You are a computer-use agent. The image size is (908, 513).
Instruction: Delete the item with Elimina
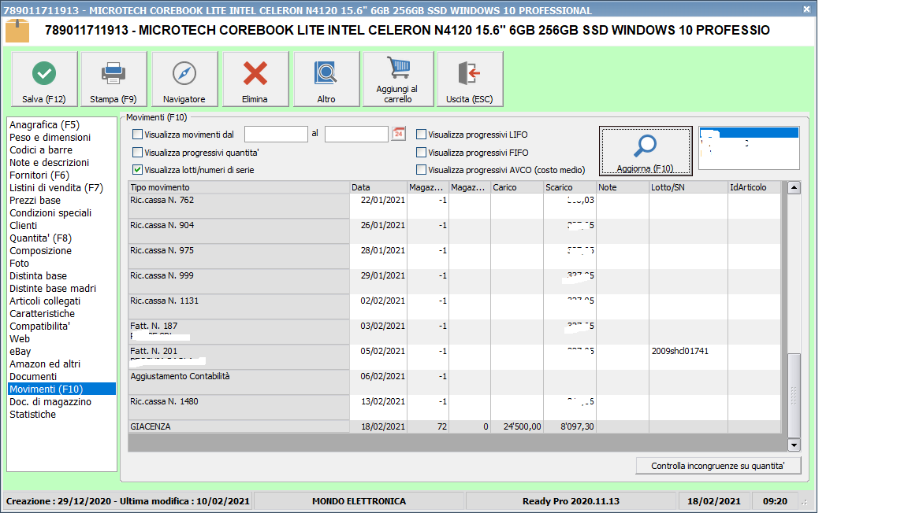point(255,79)
